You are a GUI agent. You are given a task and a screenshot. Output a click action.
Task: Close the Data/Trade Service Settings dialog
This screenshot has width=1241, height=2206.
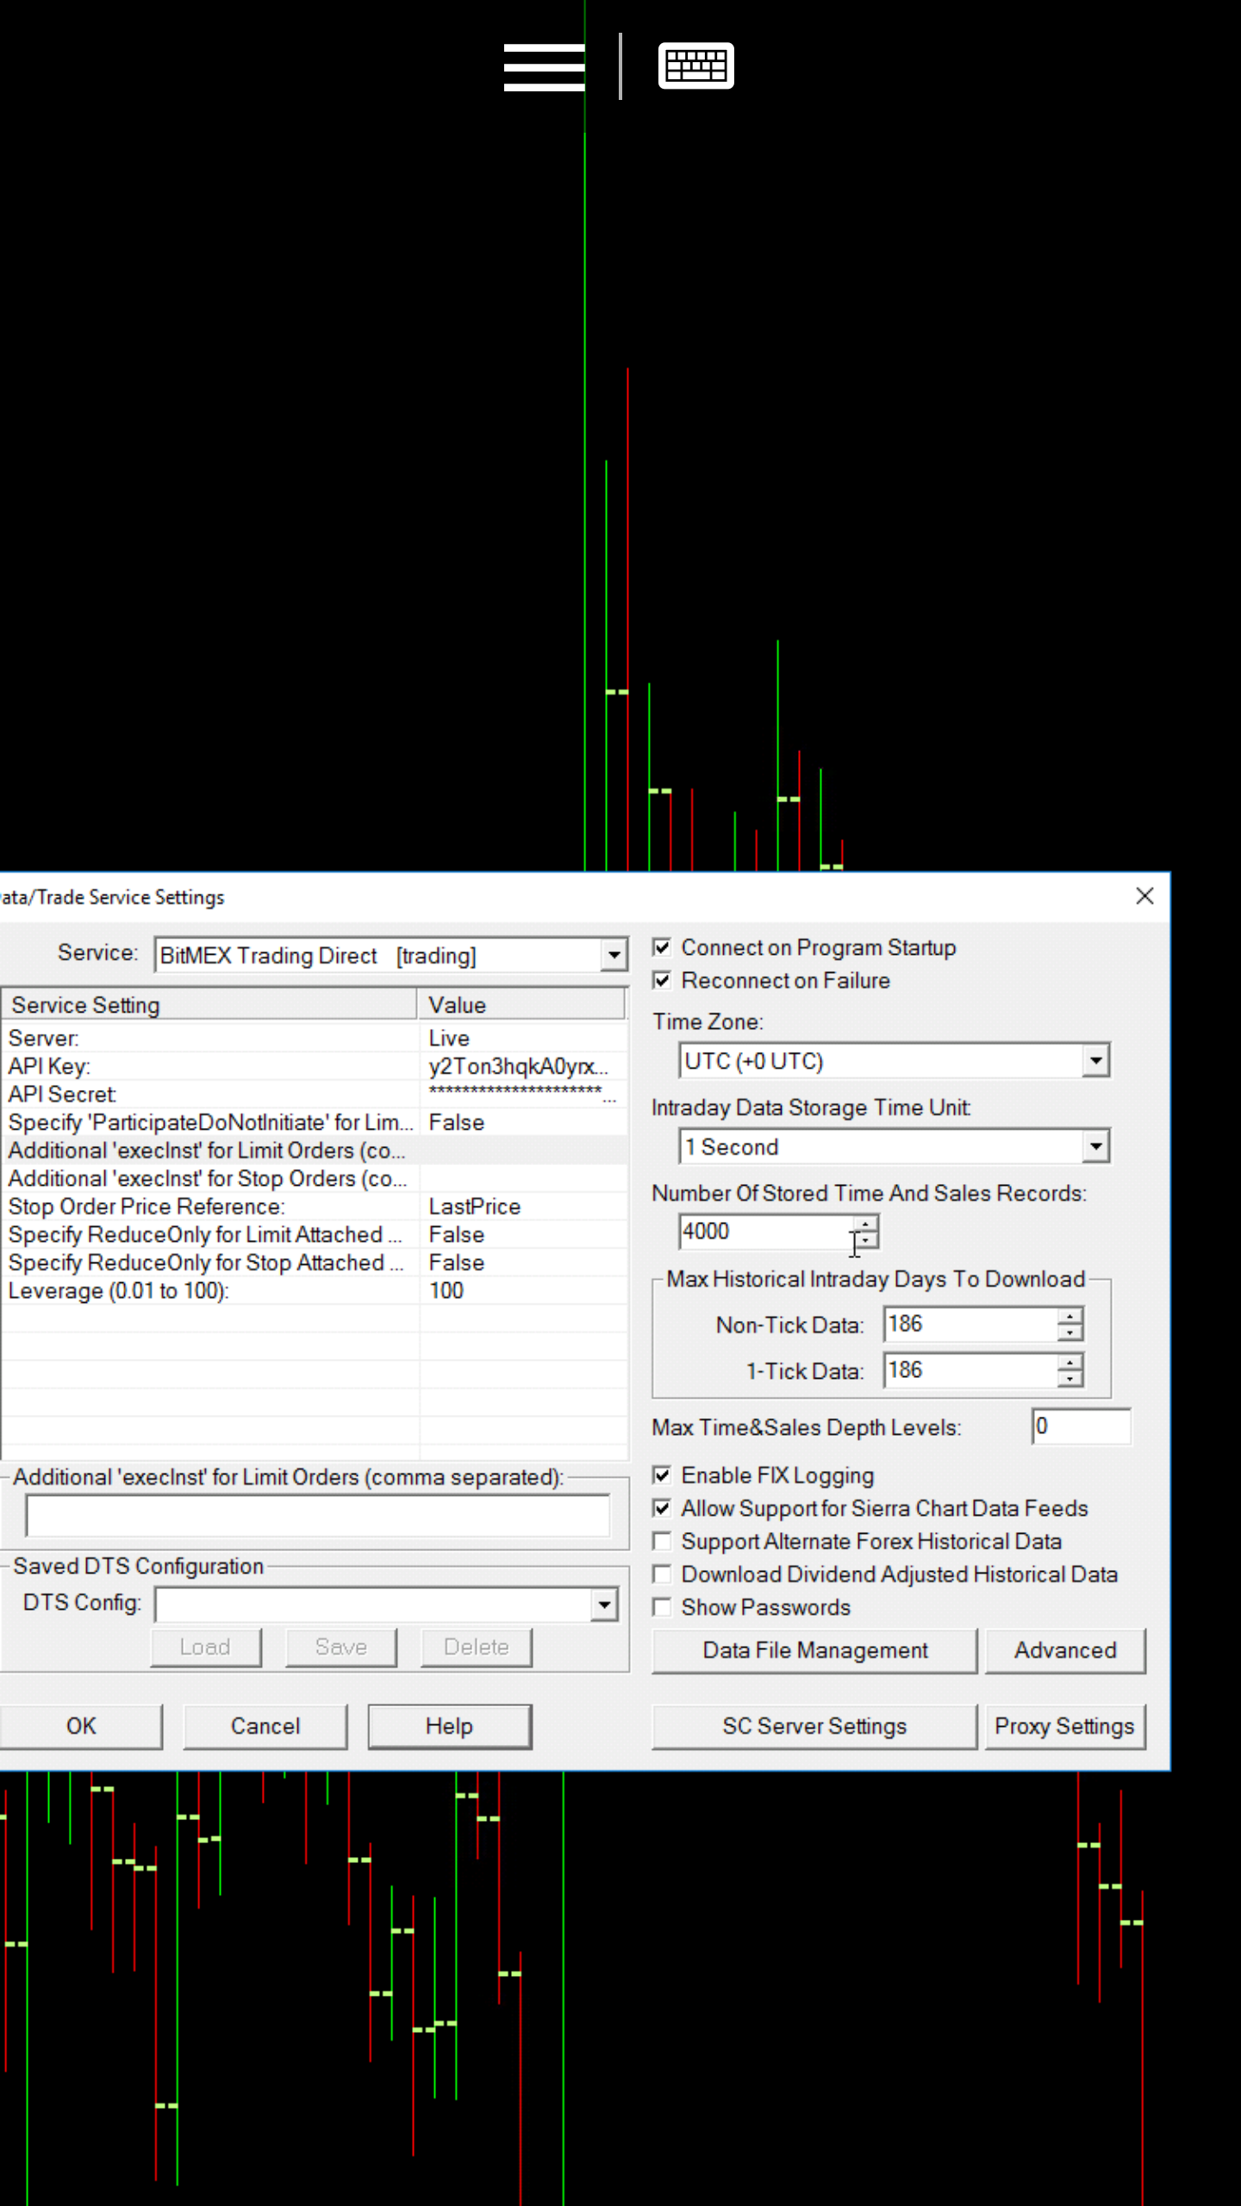1144,896
